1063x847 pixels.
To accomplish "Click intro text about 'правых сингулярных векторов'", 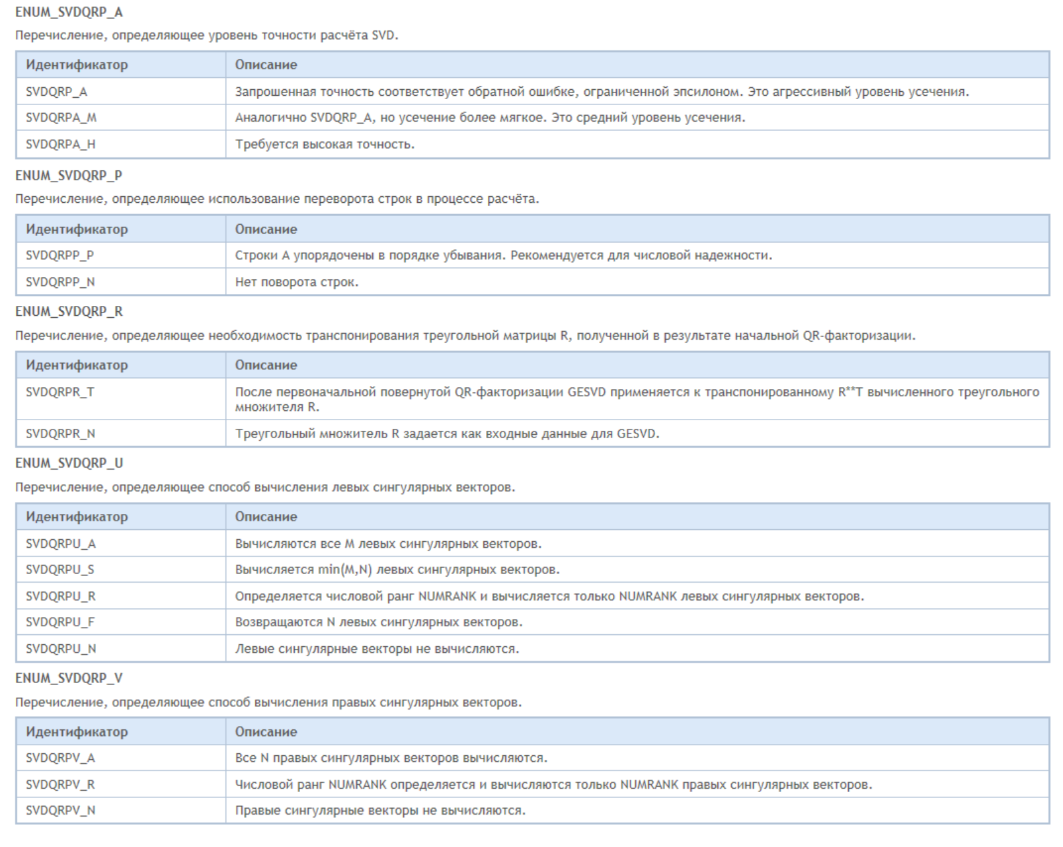I will click(268, 702).
